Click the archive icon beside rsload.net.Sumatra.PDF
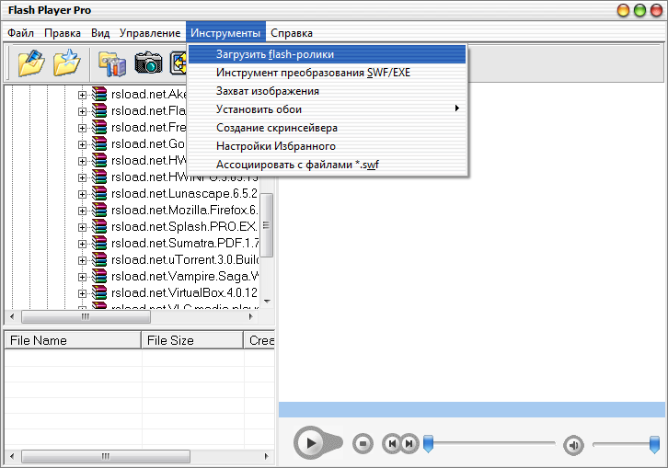 click(x=99, y=243)
